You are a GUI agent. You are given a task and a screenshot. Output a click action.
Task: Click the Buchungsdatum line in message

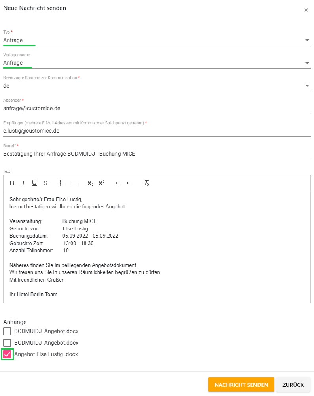[x=64, y=236]
